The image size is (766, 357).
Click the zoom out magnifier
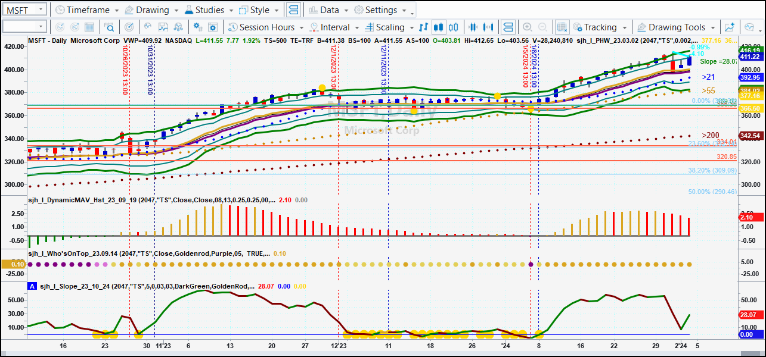click(543, 27)
